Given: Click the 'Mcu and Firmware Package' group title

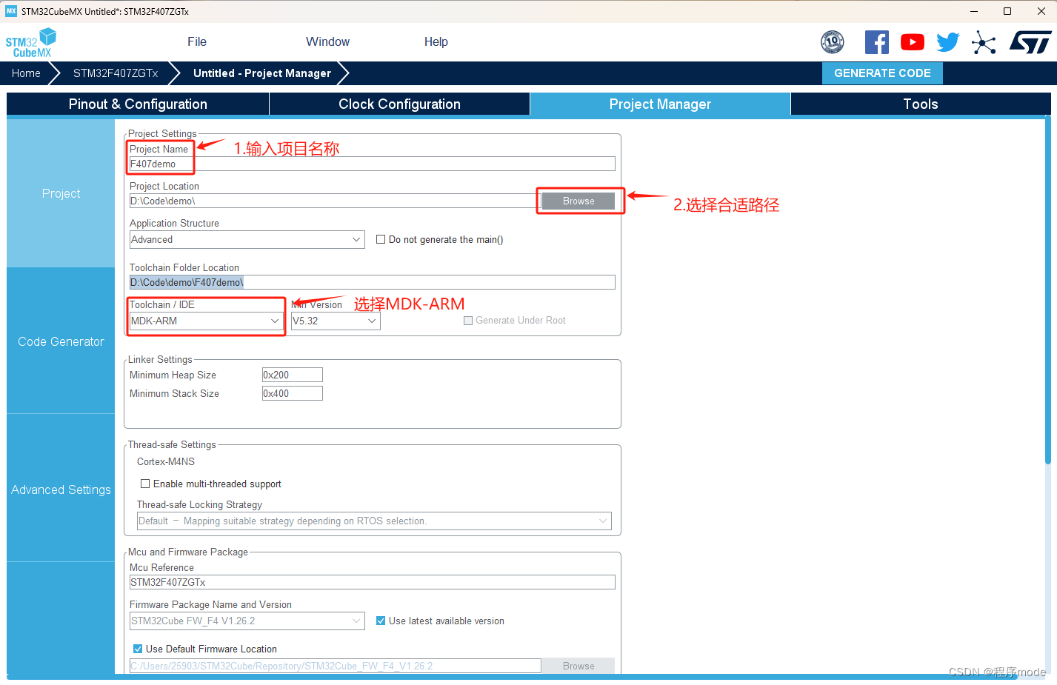Looking at the screenshot, I should (x=188, y=552).
